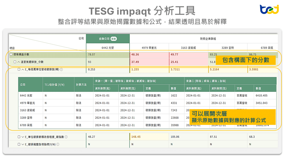Tick the 環境構面分數 checkbox
Screen dimensions: 284x159
point(11,54)
